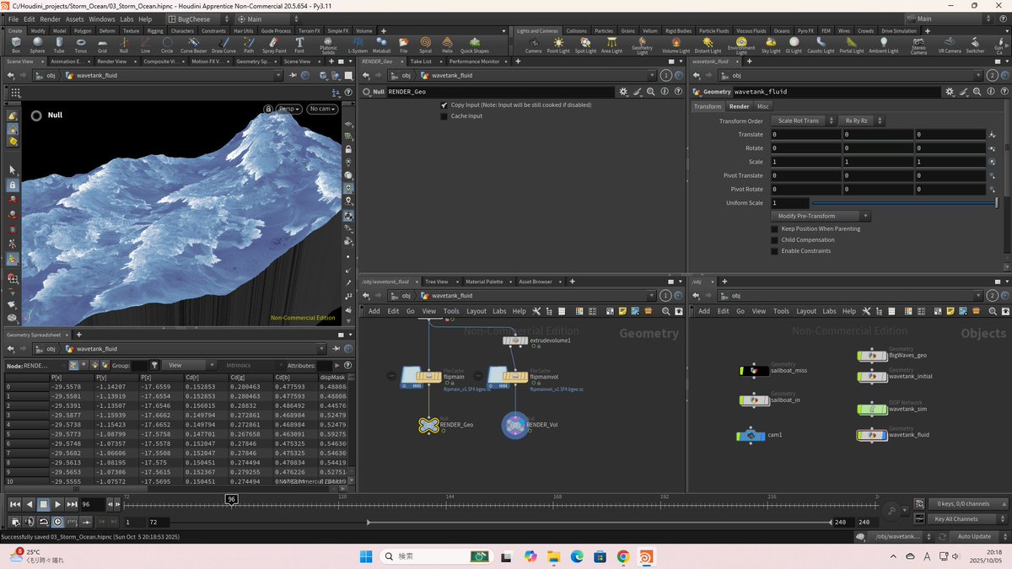Image resolution: width=1012 pixels, height=569 pixels.
Task: Click the Sky Light shelf tool
Action: [x=771, y=44]
